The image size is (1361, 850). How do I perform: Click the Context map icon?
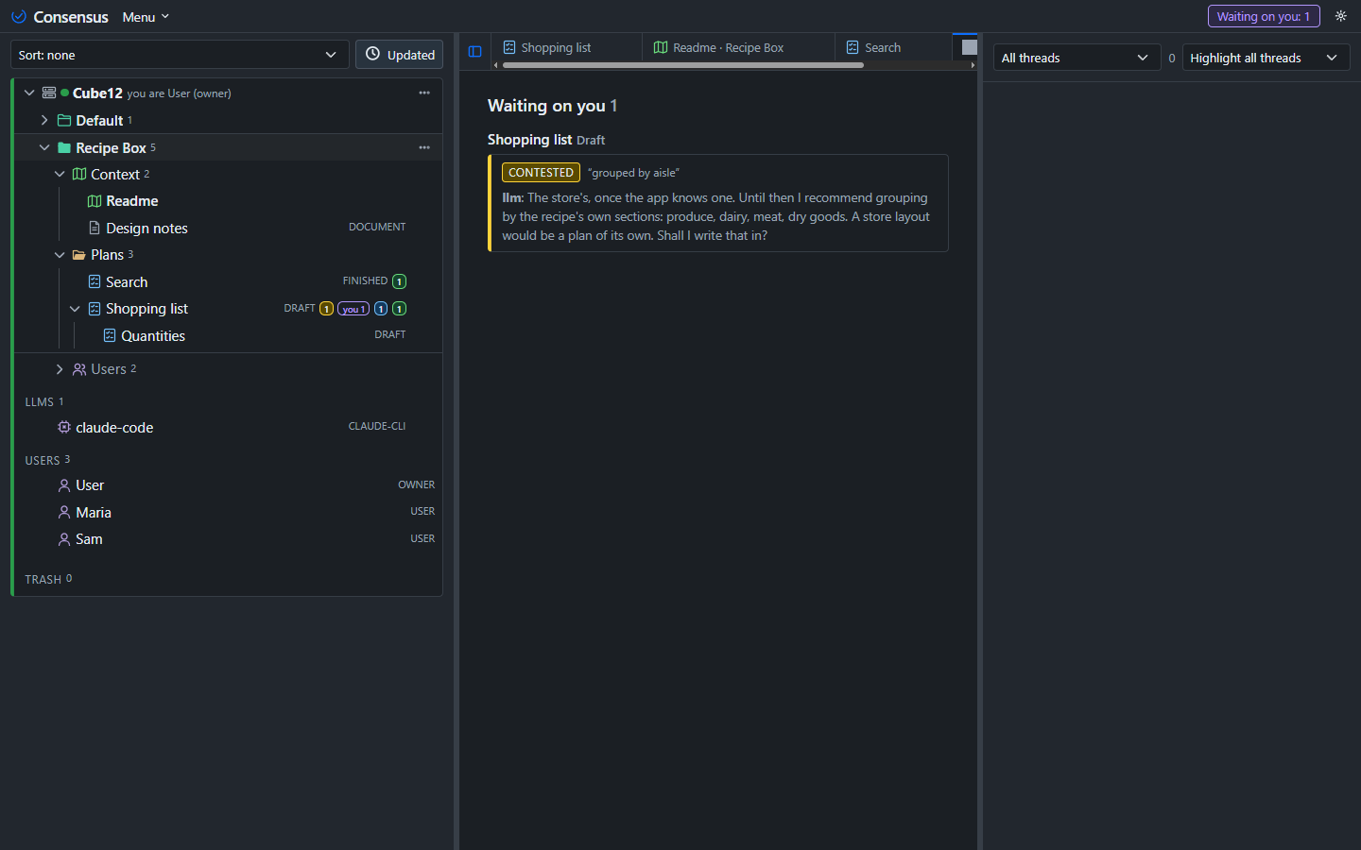79,174
